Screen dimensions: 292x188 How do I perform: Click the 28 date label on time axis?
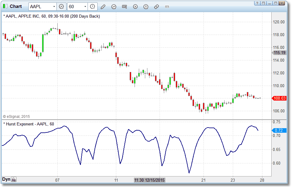tap(262, 180)
